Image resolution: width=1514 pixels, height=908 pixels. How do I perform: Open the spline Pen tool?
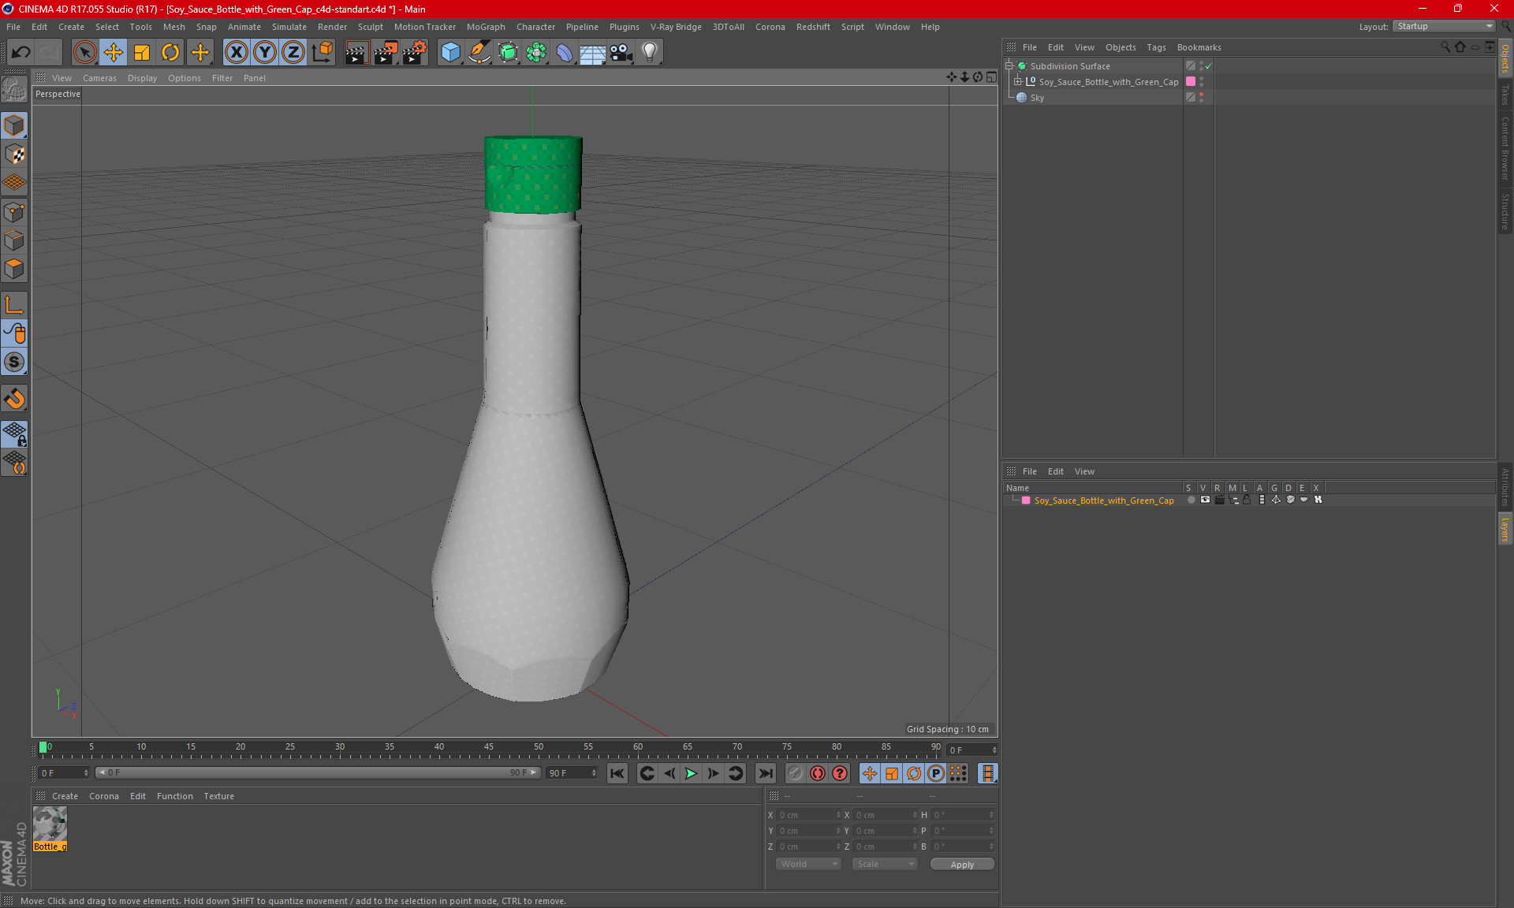479,53
